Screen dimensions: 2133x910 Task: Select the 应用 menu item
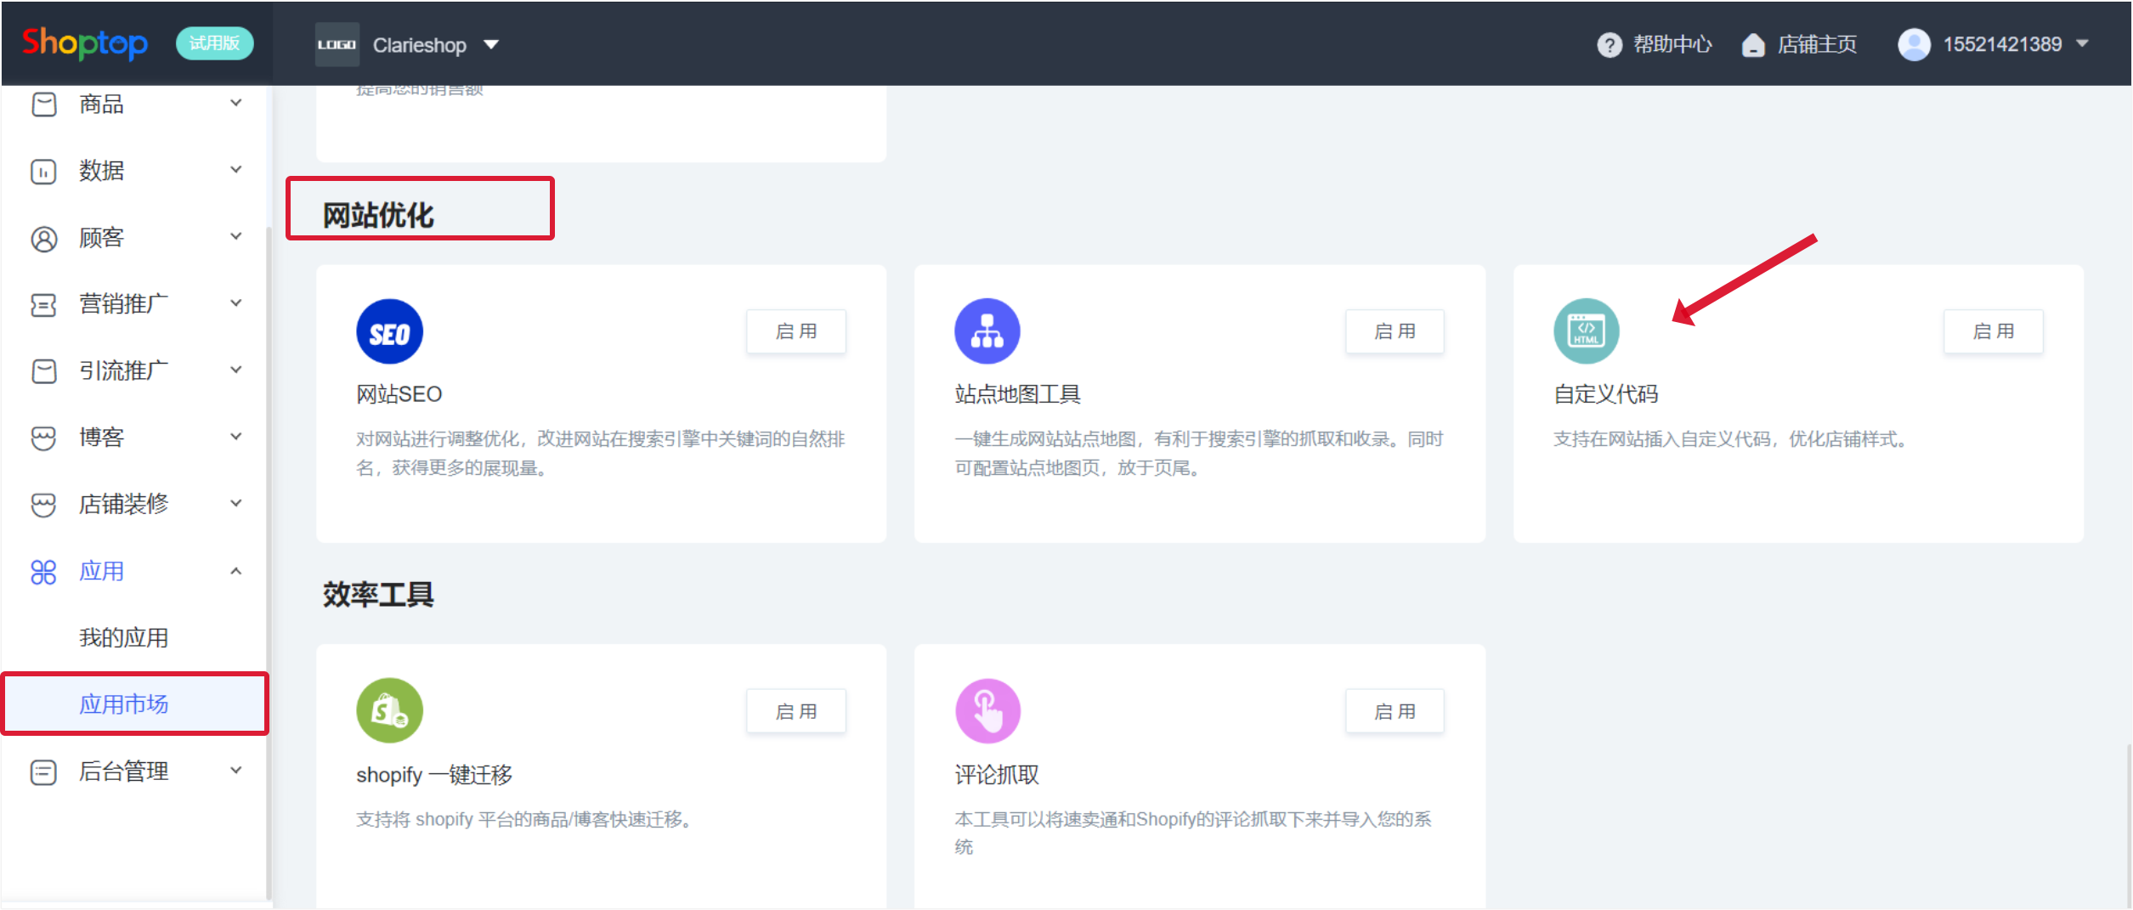click(101, 571)
